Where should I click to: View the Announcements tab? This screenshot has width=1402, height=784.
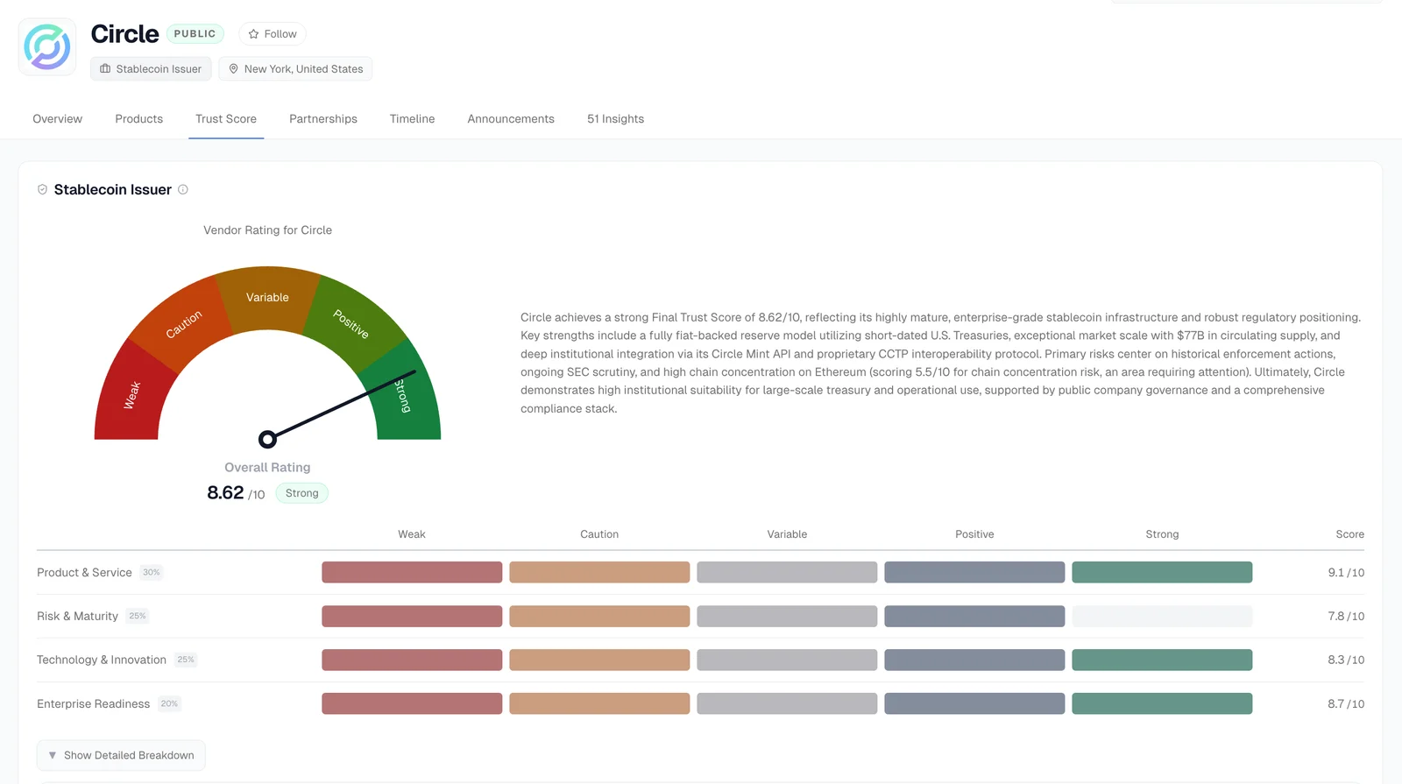click(x=511, y=119)
